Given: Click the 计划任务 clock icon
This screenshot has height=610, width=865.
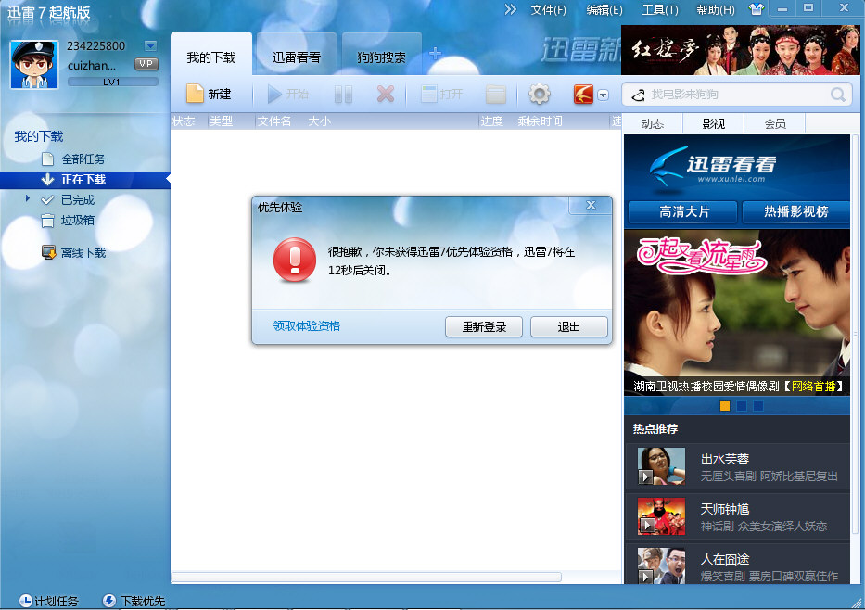Looking at the screenshot, I should pyautogui.click(x=25, y=601).
